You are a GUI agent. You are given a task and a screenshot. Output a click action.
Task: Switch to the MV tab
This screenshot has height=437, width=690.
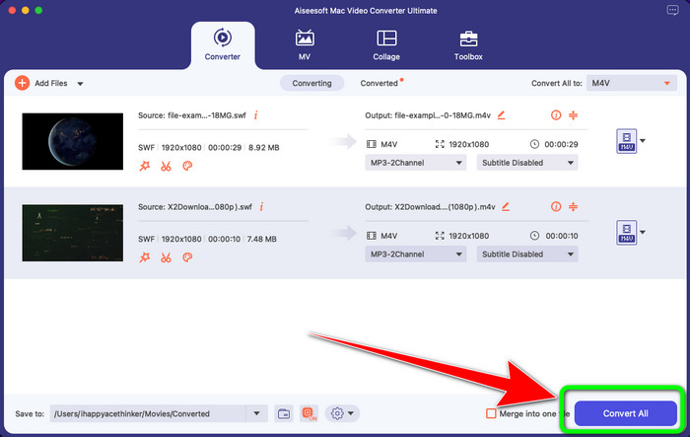[305, 45]
